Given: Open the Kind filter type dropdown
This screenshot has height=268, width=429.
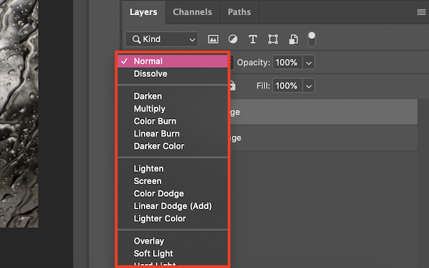Looking at the screenshot, I should (x=162, y=39).
